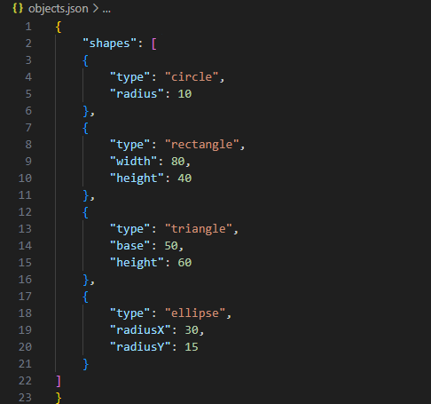Click the JSON braces file icon
Image resolution: width=431 pixels, height=404 pixels.
18,8
